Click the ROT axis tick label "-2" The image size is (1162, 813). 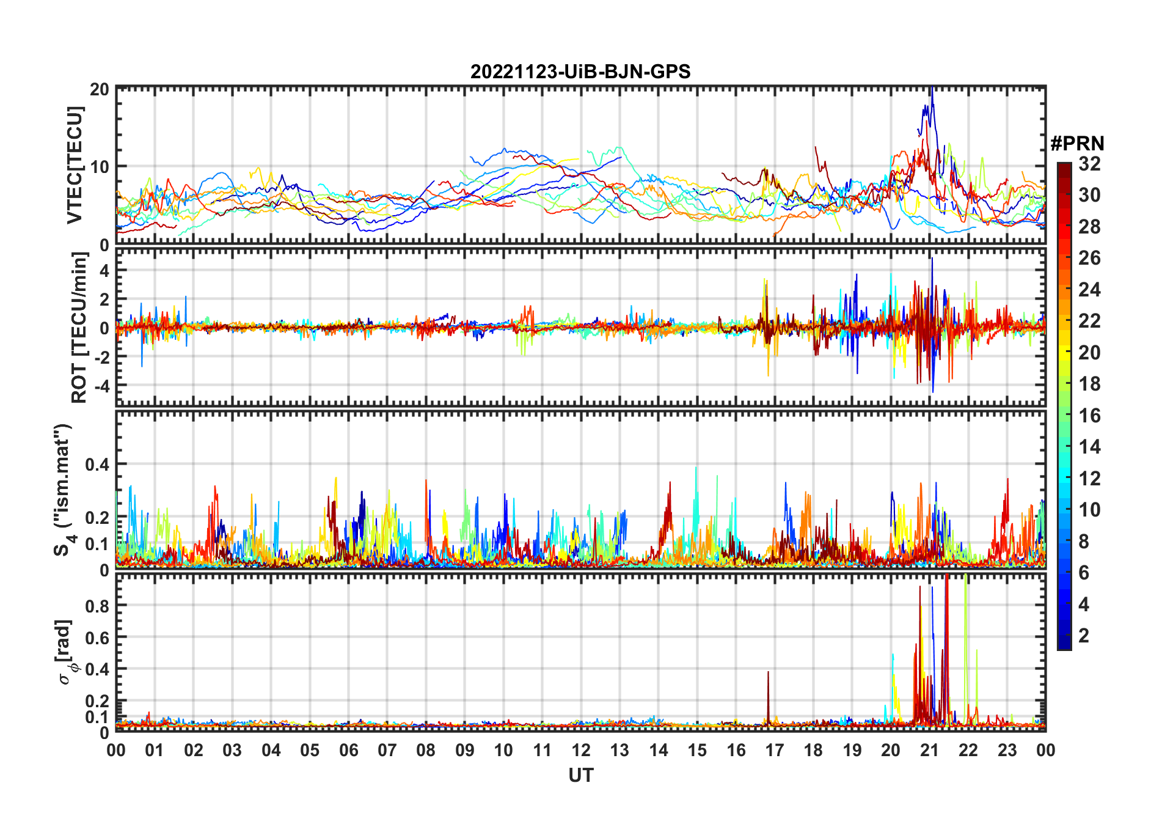pos(101,357)
